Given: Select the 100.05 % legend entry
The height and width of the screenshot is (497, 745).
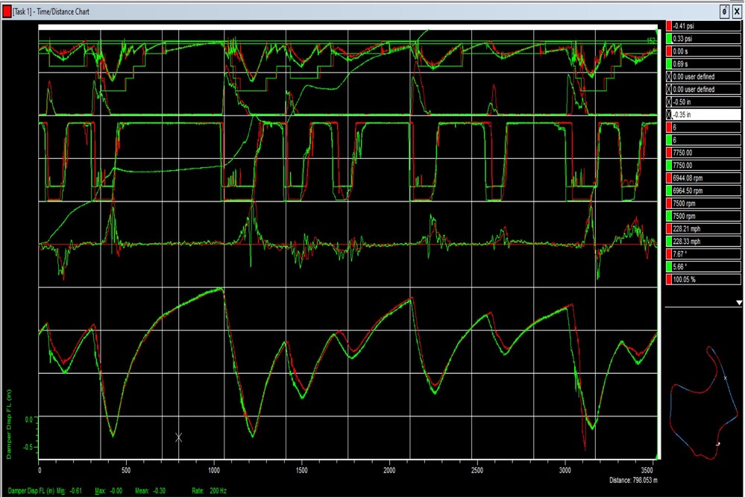Looking at the screenshot, I should pos(703,280).
